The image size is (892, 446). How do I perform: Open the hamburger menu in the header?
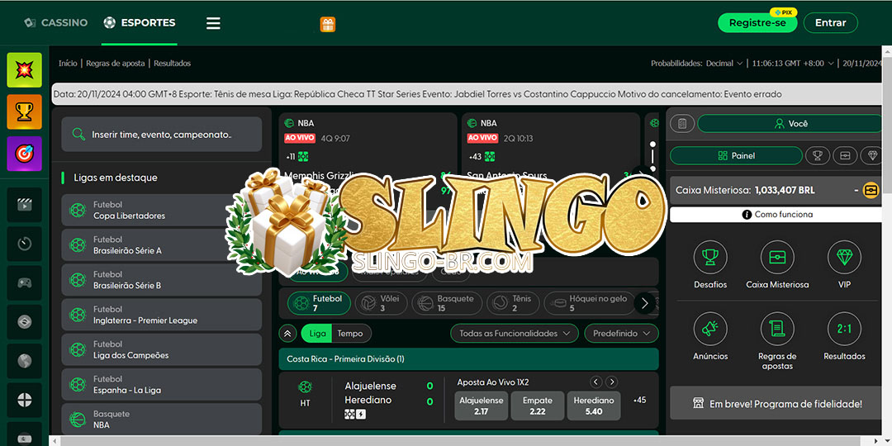click(x=213, y=23)
